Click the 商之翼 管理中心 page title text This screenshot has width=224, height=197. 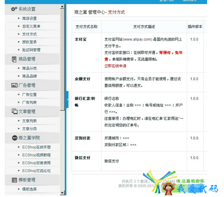pos(90,12)
